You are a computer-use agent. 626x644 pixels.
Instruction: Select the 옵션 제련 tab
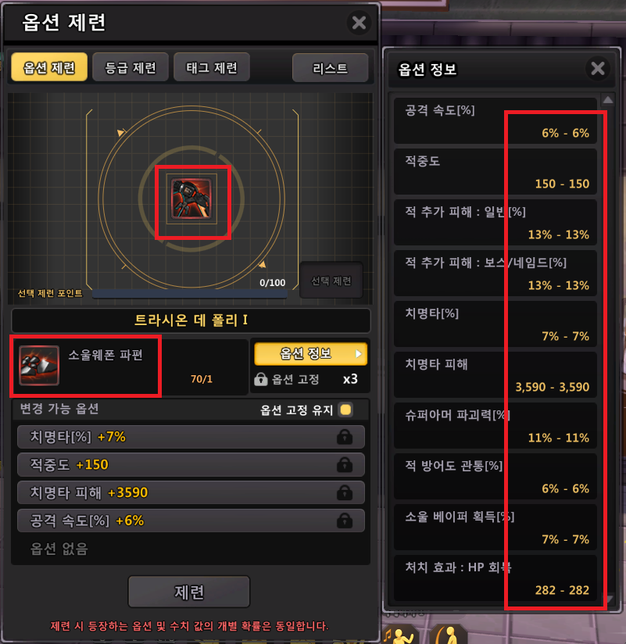tap(49, 67)
